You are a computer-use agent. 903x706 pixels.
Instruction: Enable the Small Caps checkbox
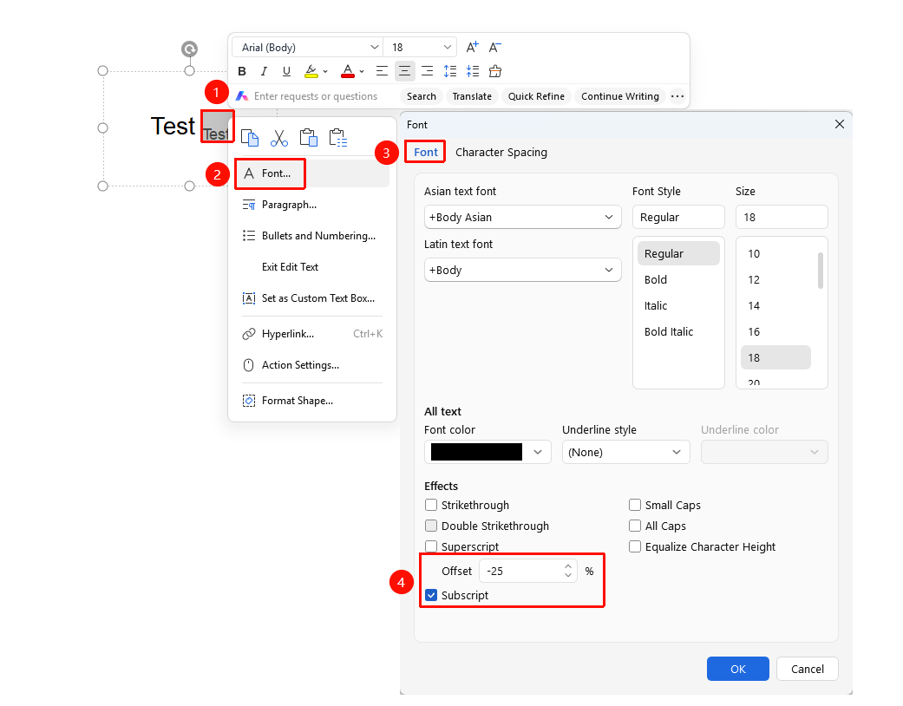coord(635,505)
